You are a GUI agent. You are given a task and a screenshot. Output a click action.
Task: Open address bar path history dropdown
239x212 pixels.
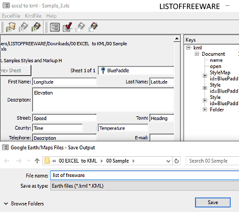(x=168, y=161)
